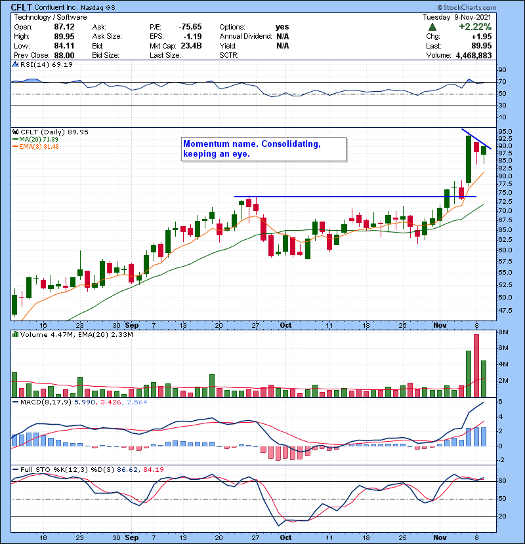Image resolution: width=525 pixels, height=544 pixels.
Task: Click the Volume 4.47M, EMA(20) 2.33M label
Action: 76,335
